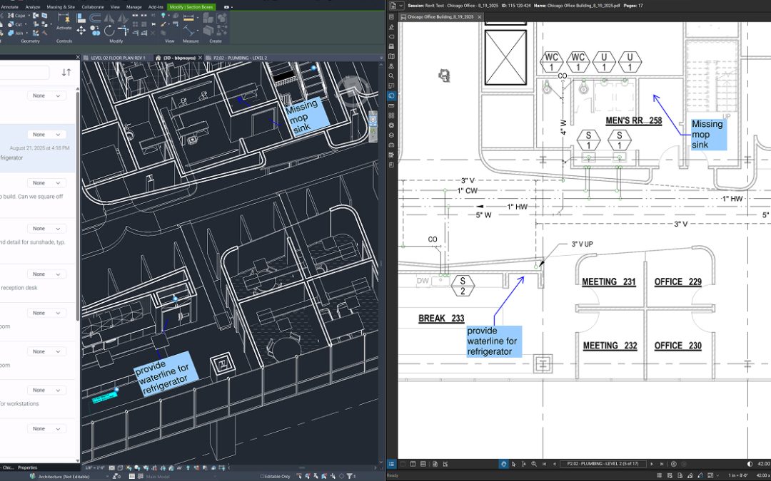
Task: Open a None status dropdown in the issues panel
Action: tap(46, 95)
